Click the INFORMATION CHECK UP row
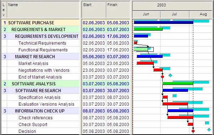This screenshot has width=214, height=135. 40,111
